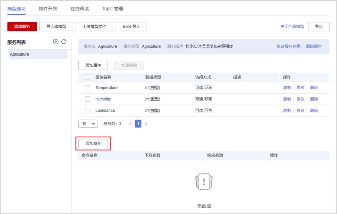The width and height of the screenshot is (337, 214).
Task: Click the add service plus icon
Action: [x=56, y=42]
